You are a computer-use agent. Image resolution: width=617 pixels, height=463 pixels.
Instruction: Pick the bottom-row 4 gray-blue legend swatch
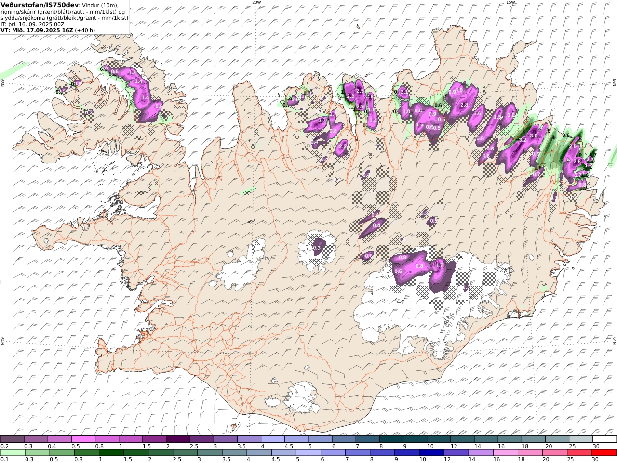click(259, 452)
